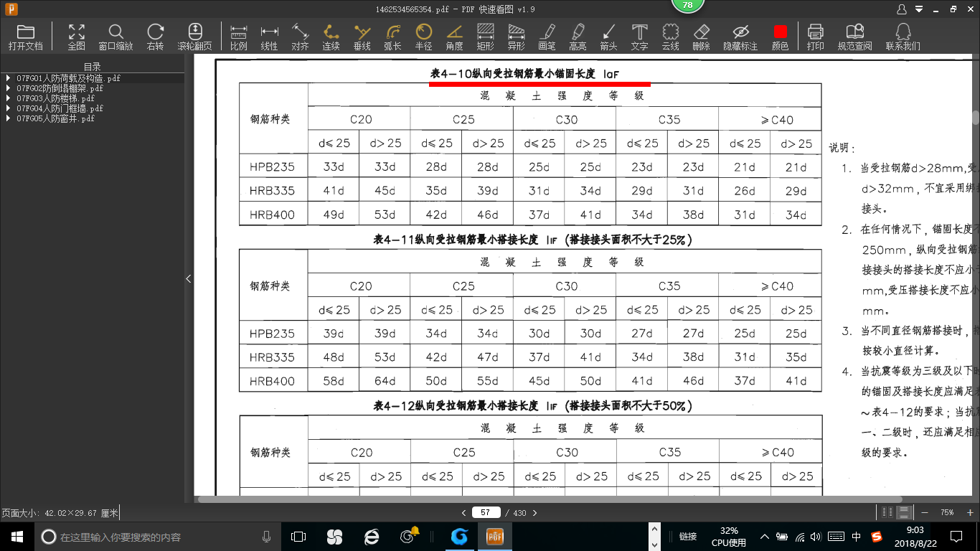Go to the next page arrow

(534, 512)
